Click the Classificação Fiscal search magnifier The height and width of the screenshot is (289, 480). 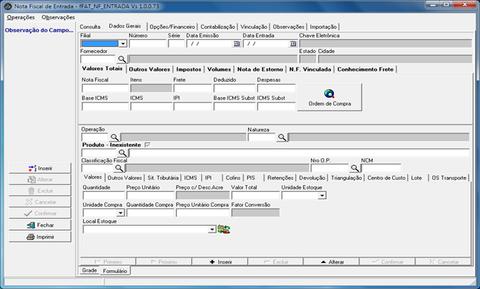pyautogui.click(x=118, y=168)
